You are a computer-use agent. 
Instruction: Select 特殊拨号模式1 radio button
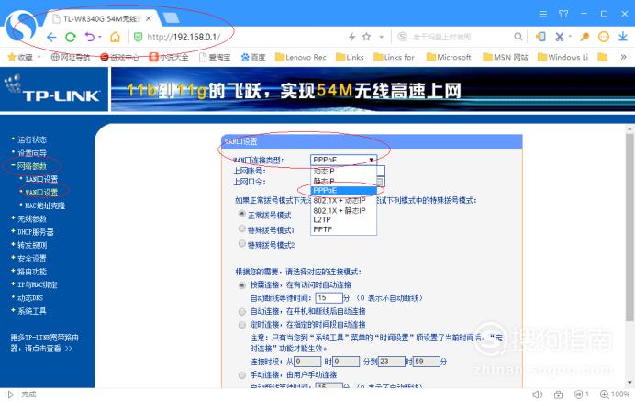(242, 228)
